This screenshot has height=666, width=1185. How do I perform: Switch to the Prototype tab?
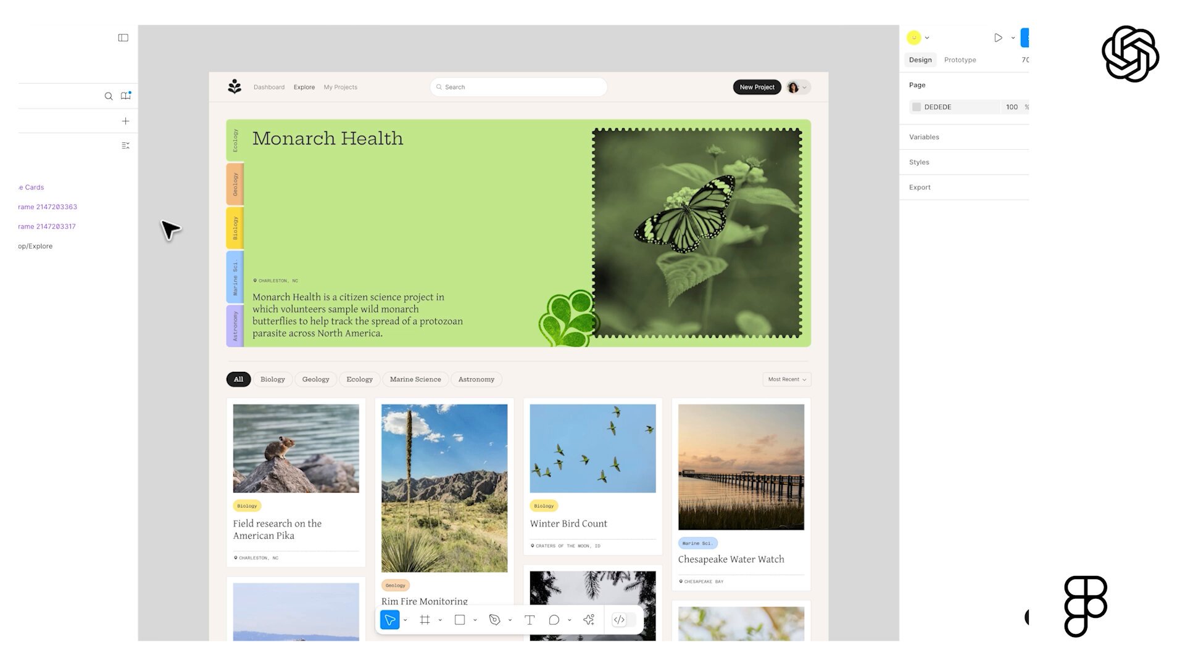point(960,60)
